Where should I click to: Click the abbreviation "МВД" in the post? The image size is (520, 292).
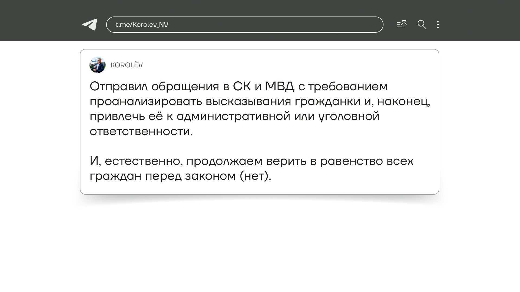(x=279, y=87)
